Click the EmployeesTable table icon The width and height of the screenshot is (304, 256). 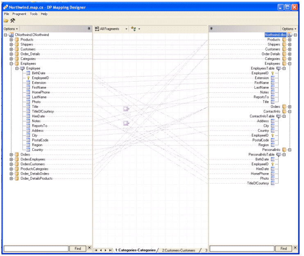tap(279, 69)
